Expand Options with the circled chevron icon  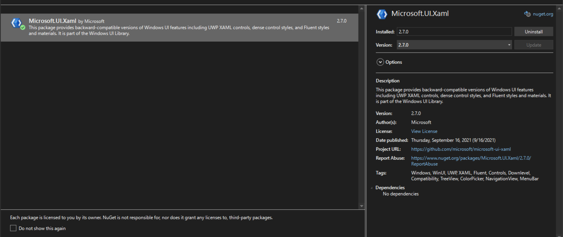tap(380, 62)
